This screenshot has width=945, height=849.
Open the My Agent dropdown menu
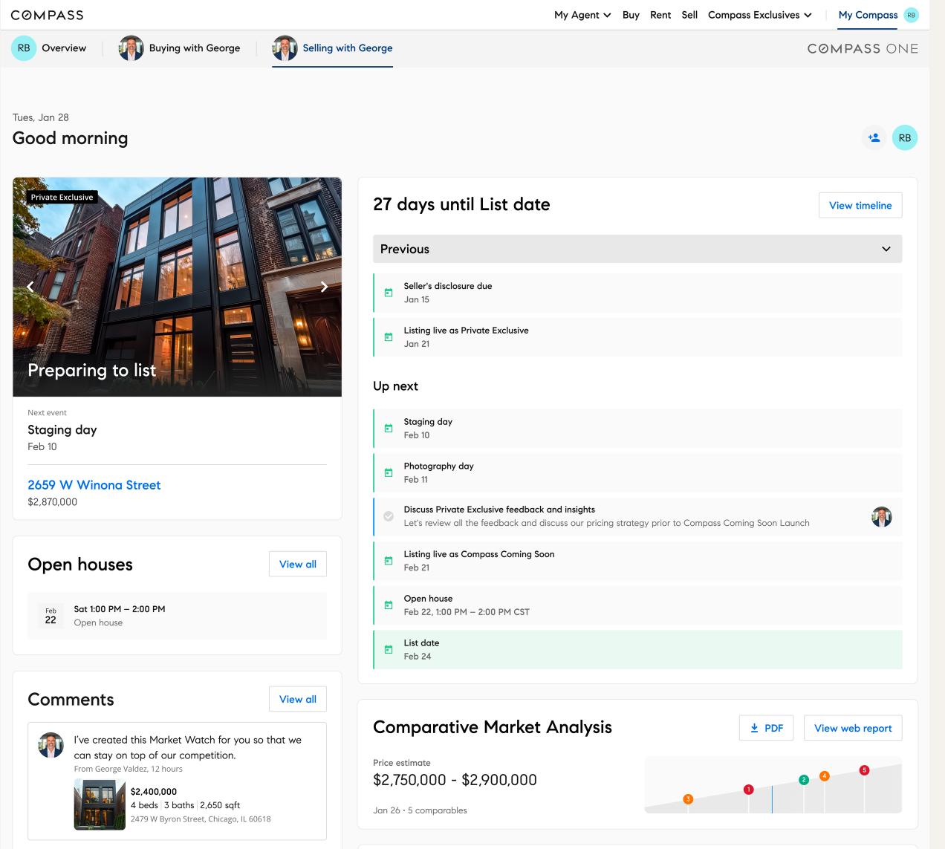(582, 15)
